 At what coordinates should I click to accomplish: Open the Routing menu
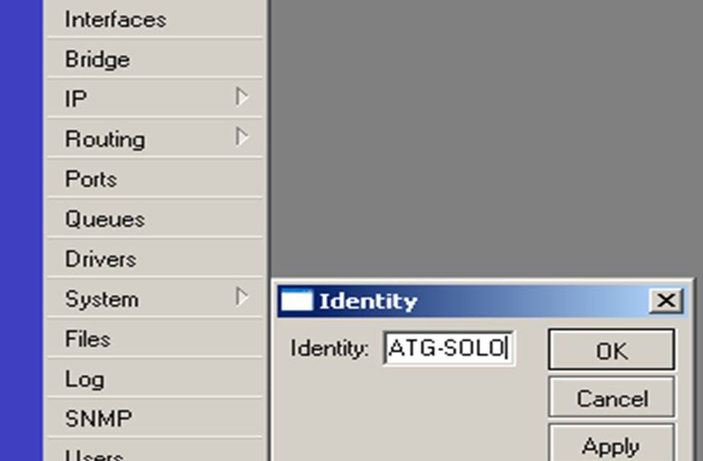click(x=105, y=139)
